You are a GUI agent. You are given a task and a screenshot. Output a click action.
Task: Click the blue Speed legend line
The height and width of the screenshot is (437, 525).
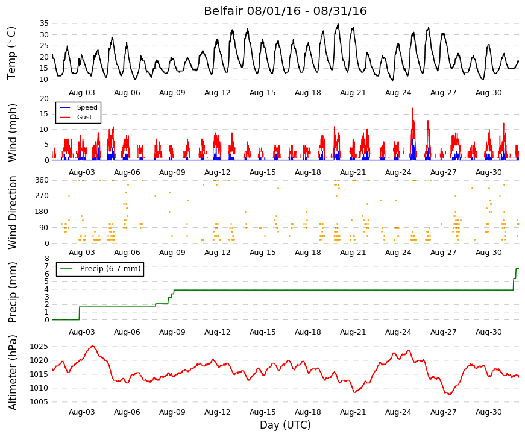(x=65, y=107)
